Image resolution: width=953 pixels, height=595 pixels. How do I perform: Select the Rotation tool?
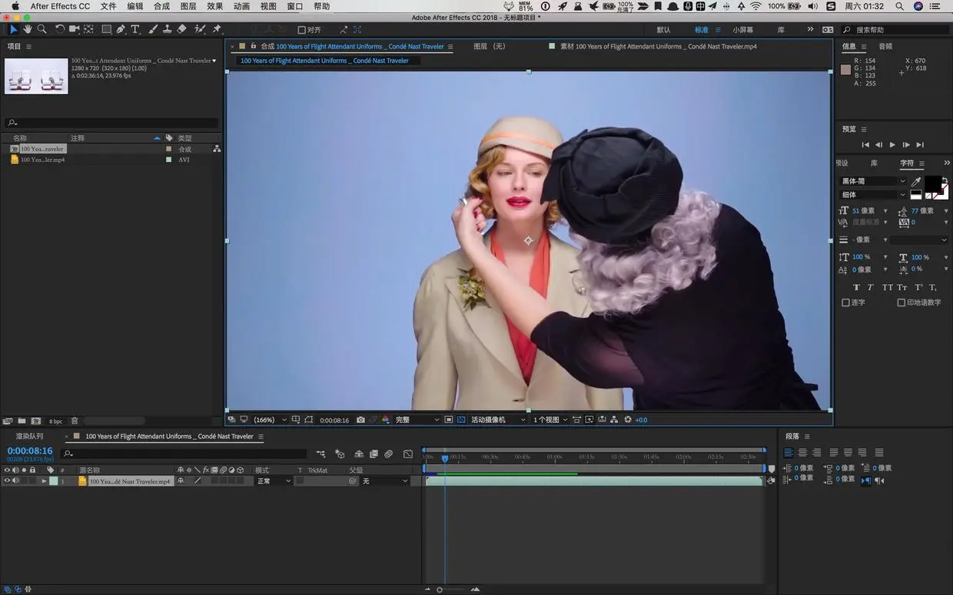pos(60,29)
